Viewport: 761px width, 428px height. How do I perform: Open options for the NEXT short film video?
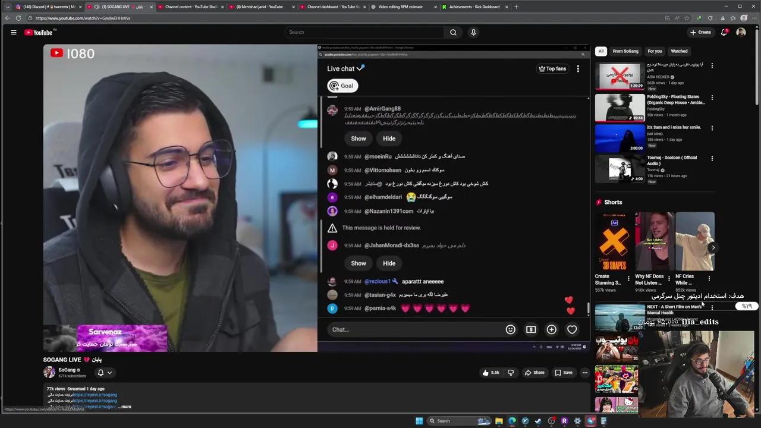click(712, 307)
